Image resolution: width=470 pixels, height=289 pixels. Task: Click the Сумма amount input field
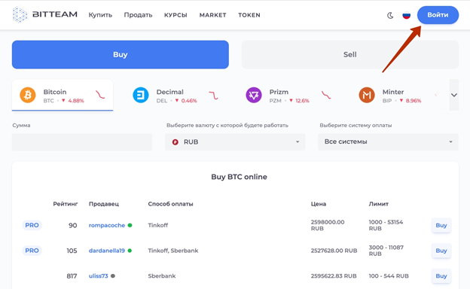(82, 142)
